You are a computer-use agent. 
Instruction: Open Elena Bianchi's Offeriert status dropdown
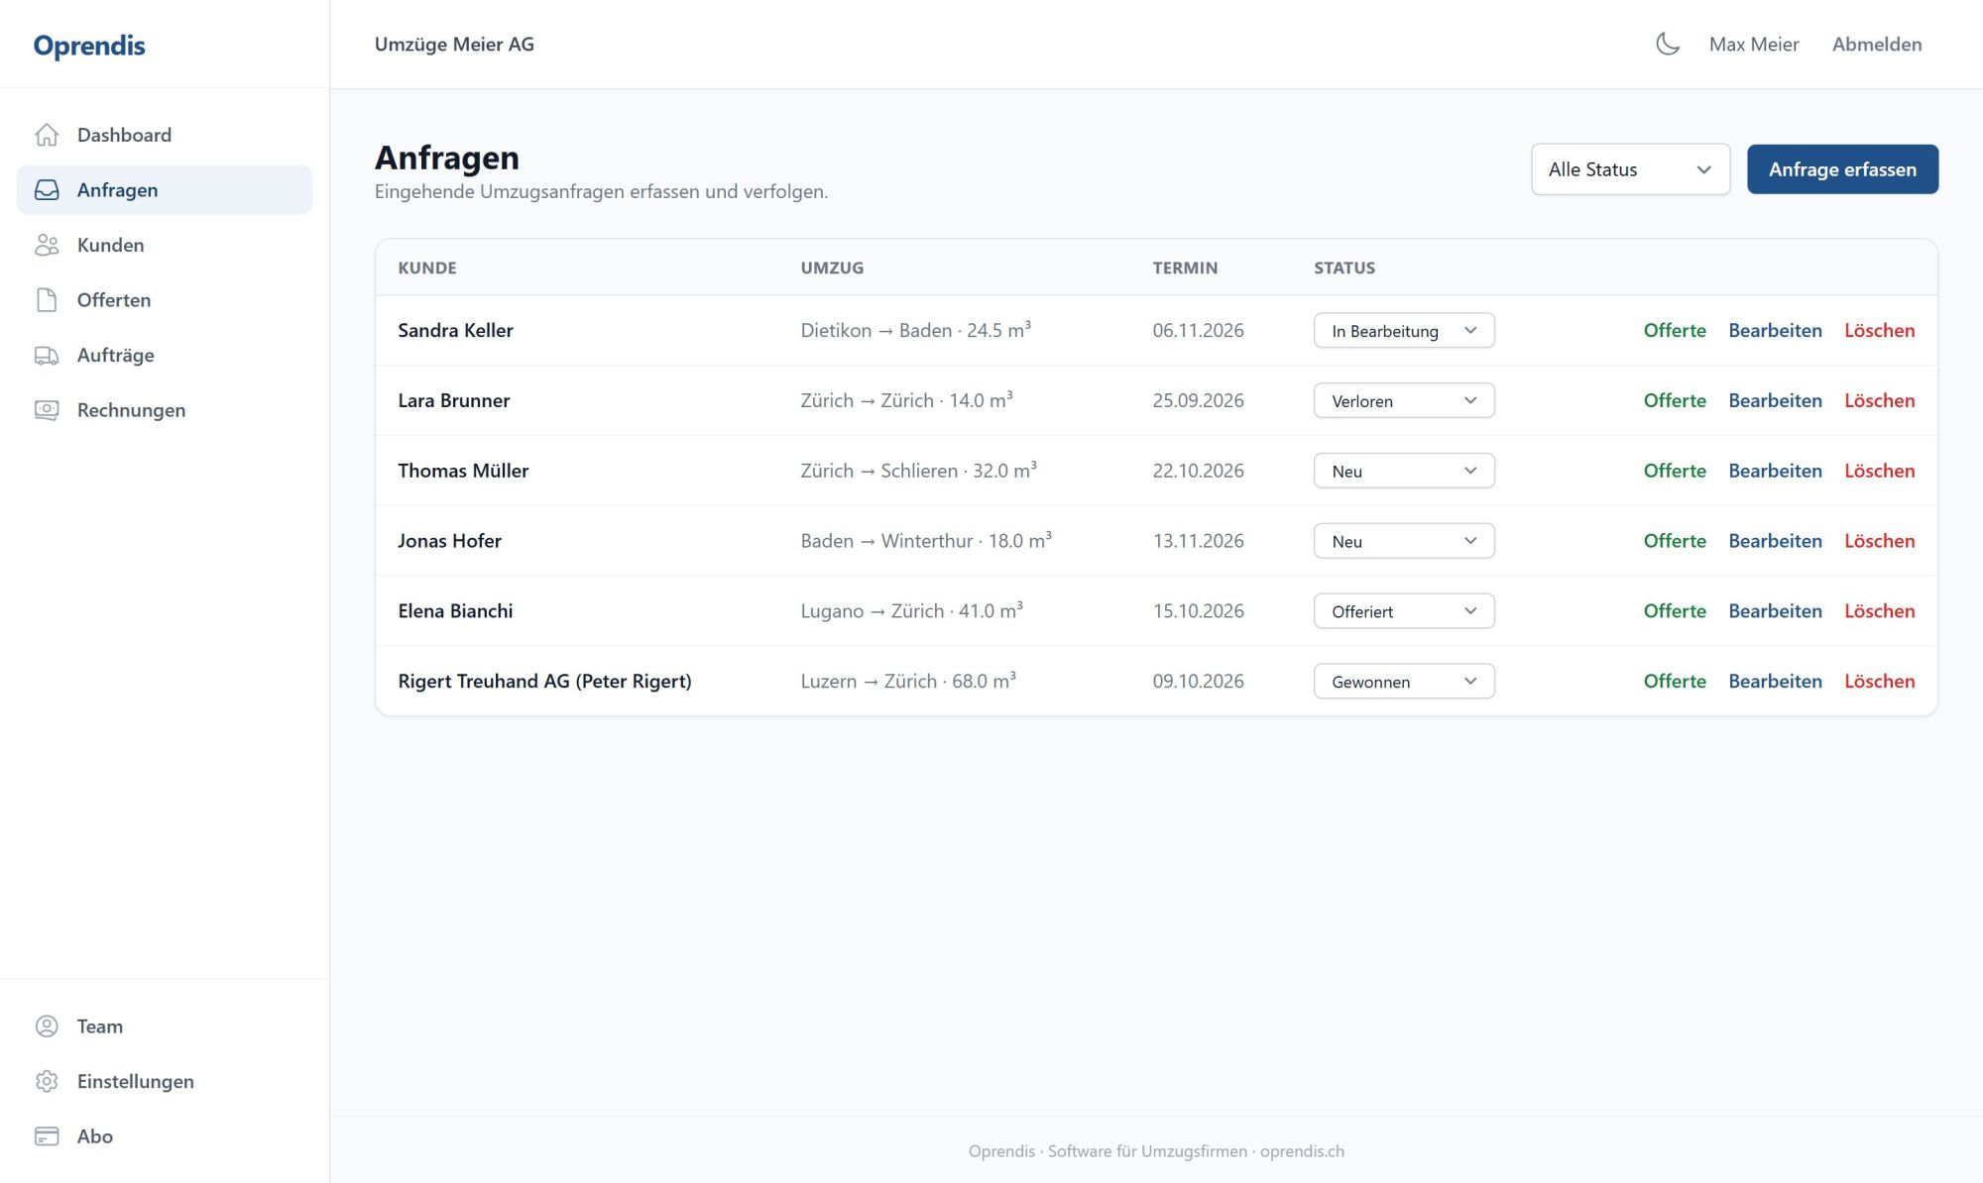[1404, 611]
